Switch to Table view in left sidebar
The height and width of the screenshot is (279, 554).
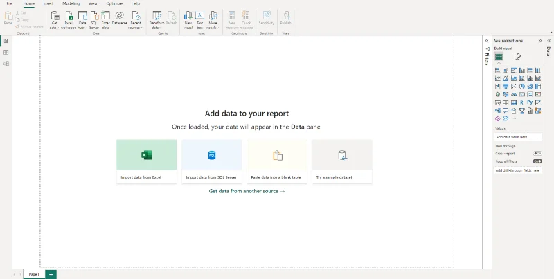pos(6,52)
